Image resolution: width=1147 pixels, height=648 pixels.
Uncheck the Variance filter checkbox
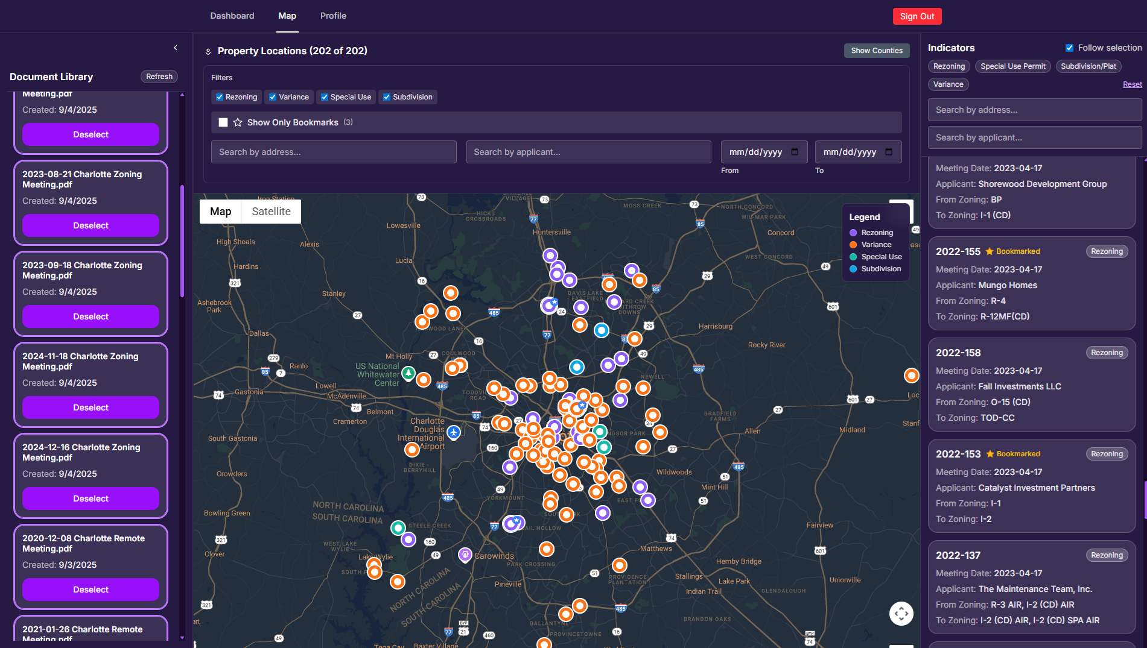click(x=272, y=97)
